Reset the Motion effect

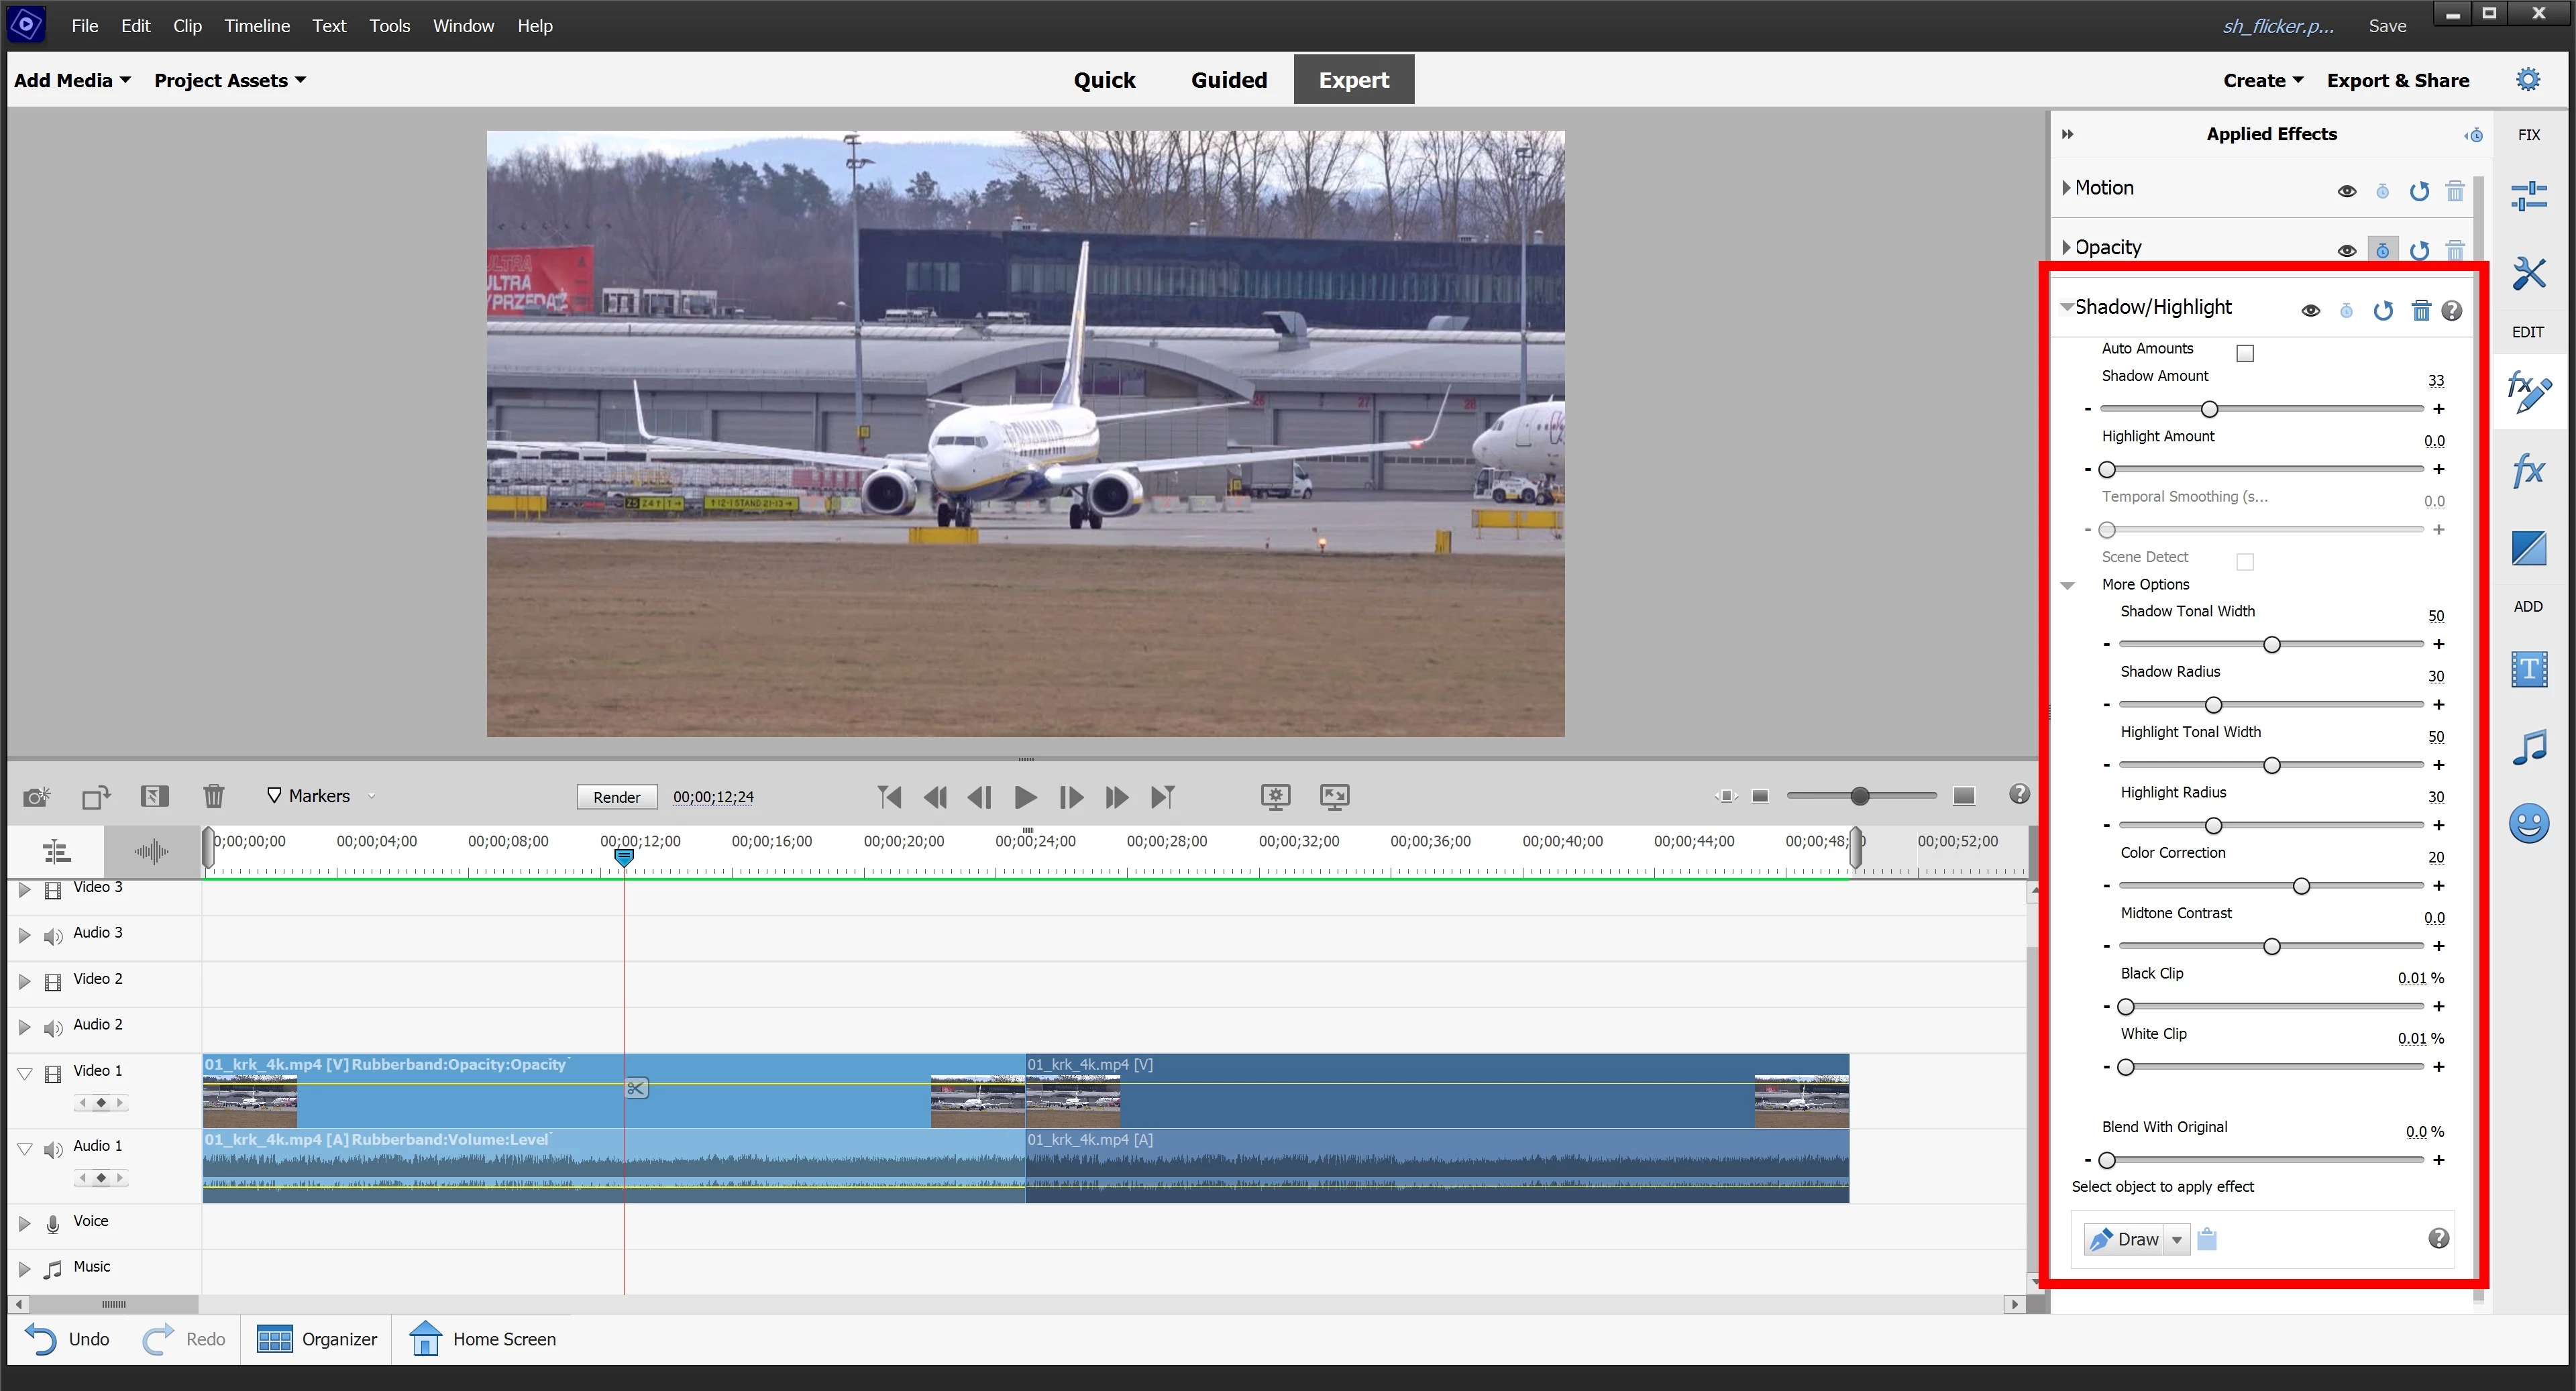pyautogui.click(x=2418, y=191)
